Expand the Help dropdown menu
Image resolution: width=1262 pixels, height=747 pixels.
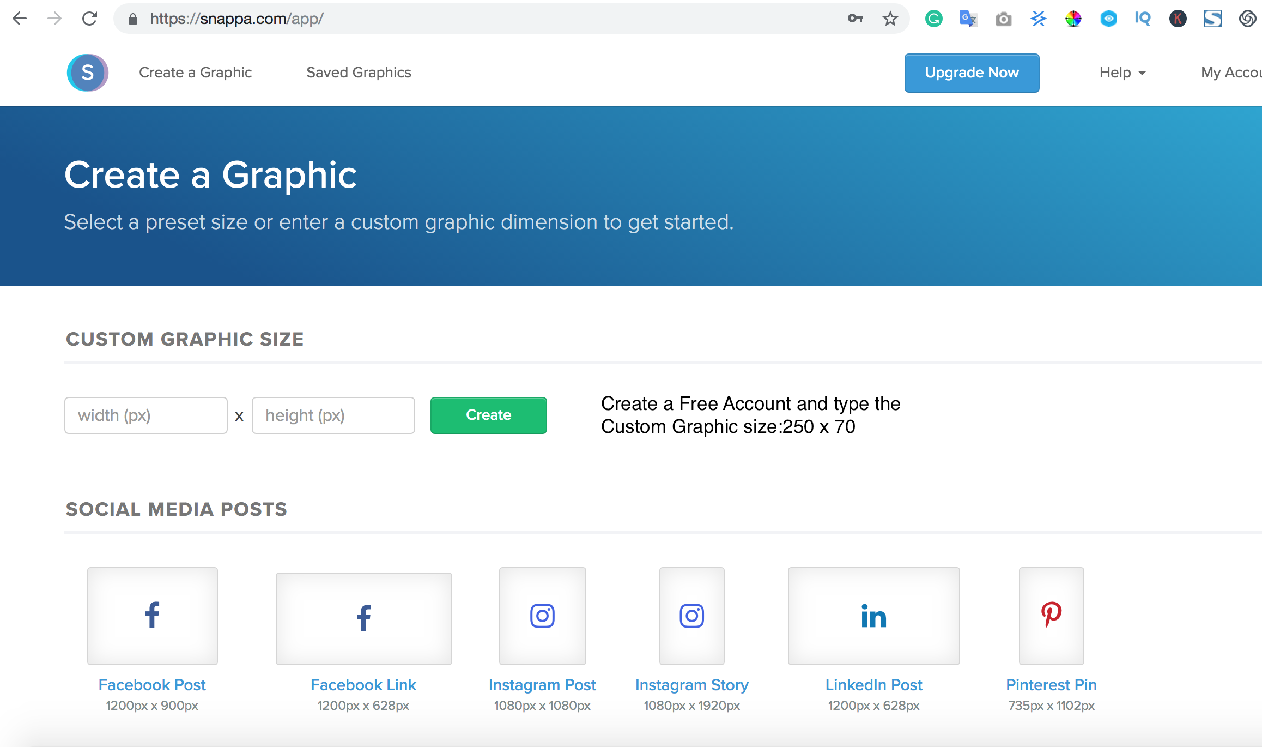pyautogui.click(x=1123, y=73)
